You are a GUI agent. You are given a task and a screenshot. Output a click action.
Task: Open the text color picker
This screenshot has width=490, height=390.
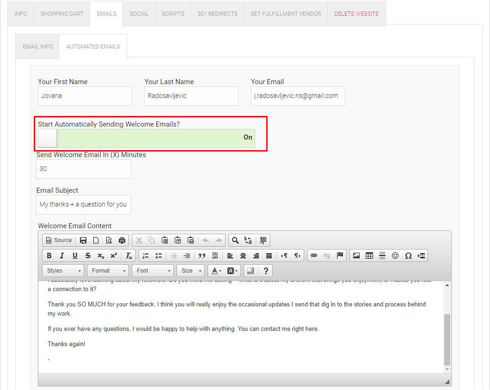pyautogui.click(x=216, y=271)
